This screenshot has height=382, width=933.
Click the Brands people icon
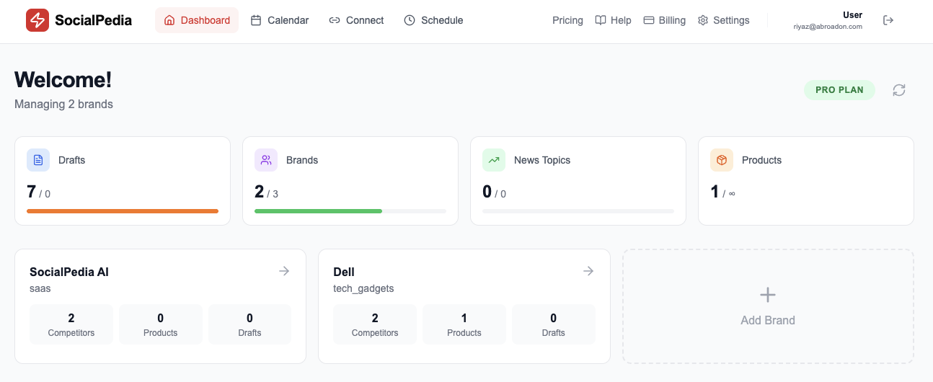266,160
